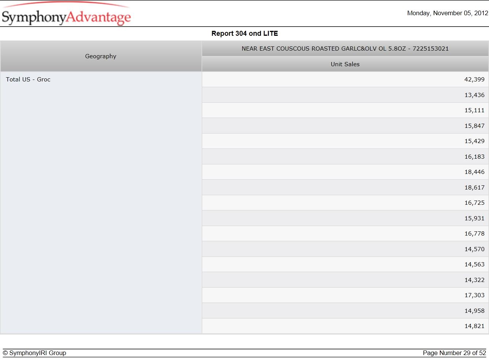Select the unit sales value 13,436
The width and height of the screenshot is (489, 360).
click(x=474, y=95)
